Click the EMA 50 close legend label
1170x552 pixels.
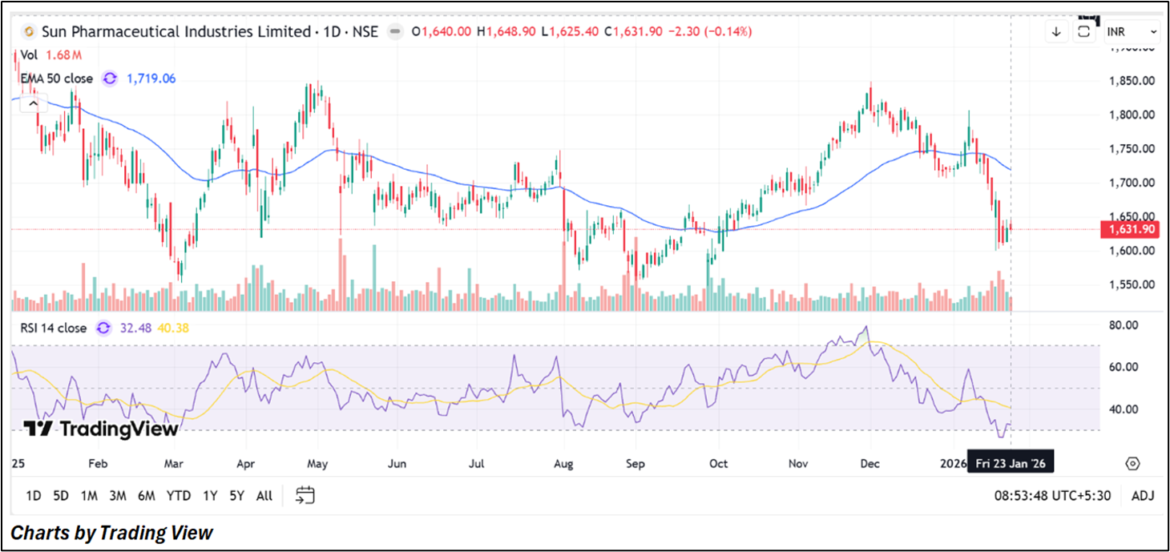pos(57,79)
